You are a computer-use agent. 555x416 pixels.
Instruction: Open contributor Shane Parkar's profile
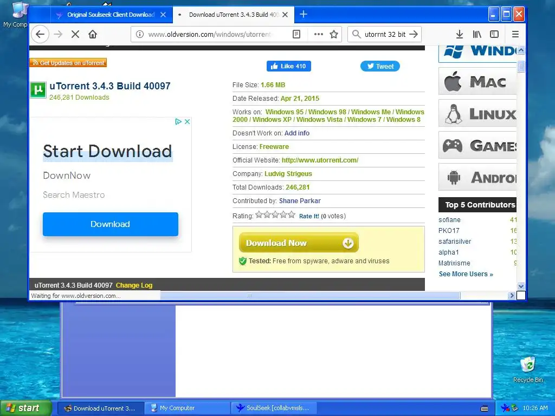pos(300,201)
